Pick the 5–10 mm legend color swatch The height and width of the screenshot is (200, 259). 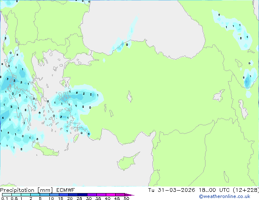(x=45, y=195)
